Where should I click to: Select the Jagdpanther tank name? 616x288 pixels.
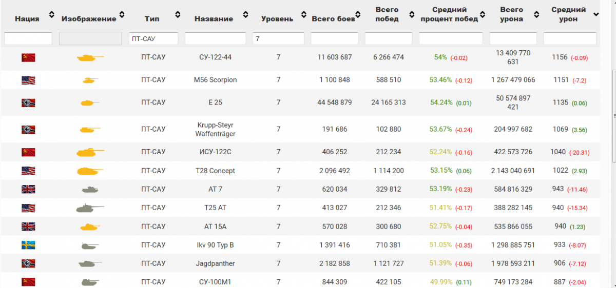click(x=216, y=263)
